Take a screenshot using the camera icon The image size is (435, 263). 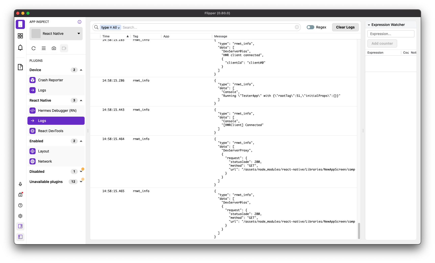(54, 48)
